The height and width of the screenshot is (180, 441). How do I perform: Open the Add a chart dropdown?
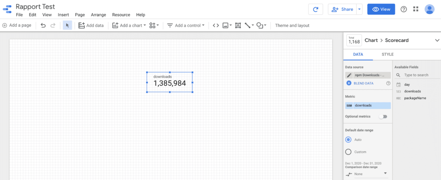pyautogui.click(x=129, y=25)
